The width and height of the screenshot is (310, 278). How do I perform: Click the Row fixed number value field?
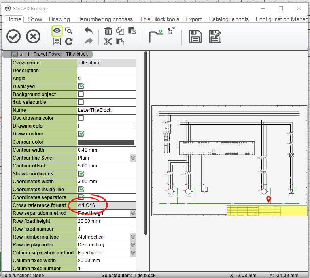pyautogui.click(x=106, y=229)
